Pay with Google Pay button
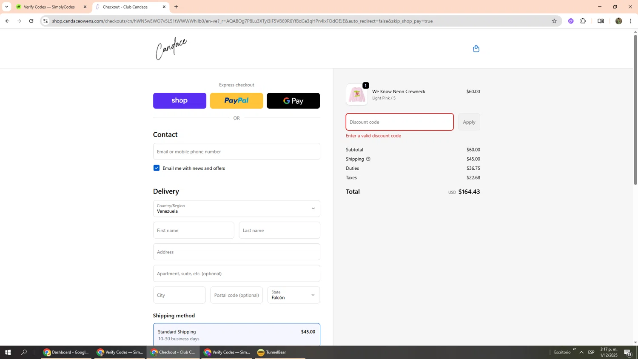The width and height of the screenshot is (638, 359). (293, 101)
